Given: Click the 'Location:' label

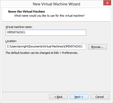Looking at the screenshot, I should [11, 41].
